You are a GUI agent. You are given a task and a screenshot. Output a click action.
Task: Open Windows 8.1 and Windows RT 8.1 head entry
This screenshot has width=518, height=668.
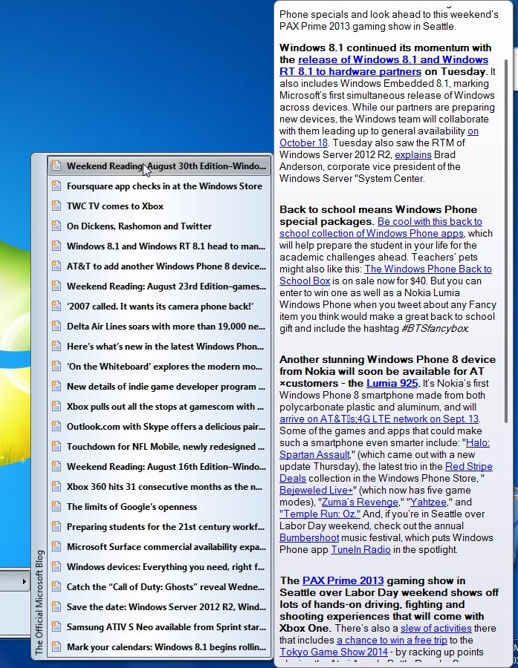[159, 246]
